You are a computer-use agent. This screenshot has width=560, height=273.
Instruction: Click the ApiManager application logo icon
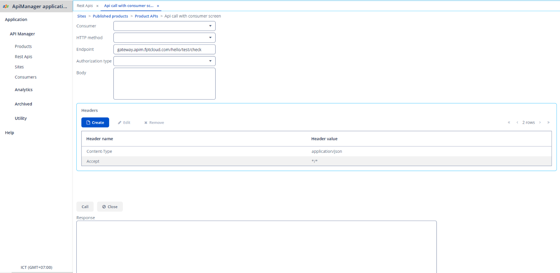coord(6,6)
